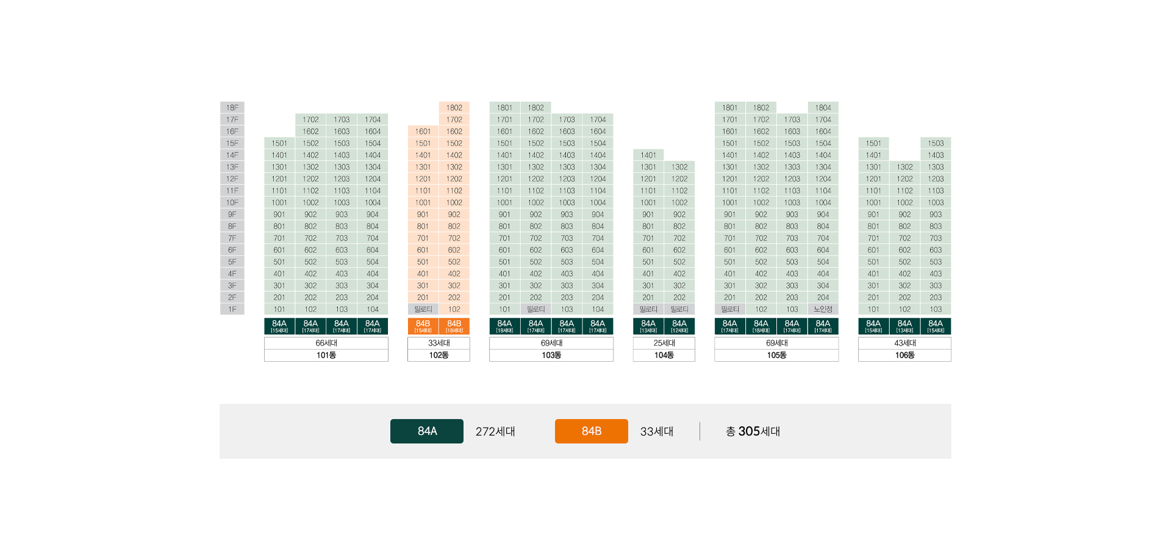Select the 101동 building label
This screenshot has height=549, width=1171.
point(326,355)
